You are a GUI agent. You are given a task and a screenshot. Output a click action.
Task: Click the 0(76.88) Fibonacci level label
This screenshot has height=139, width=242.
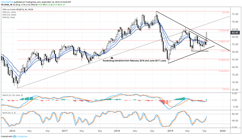pos(226,12)
